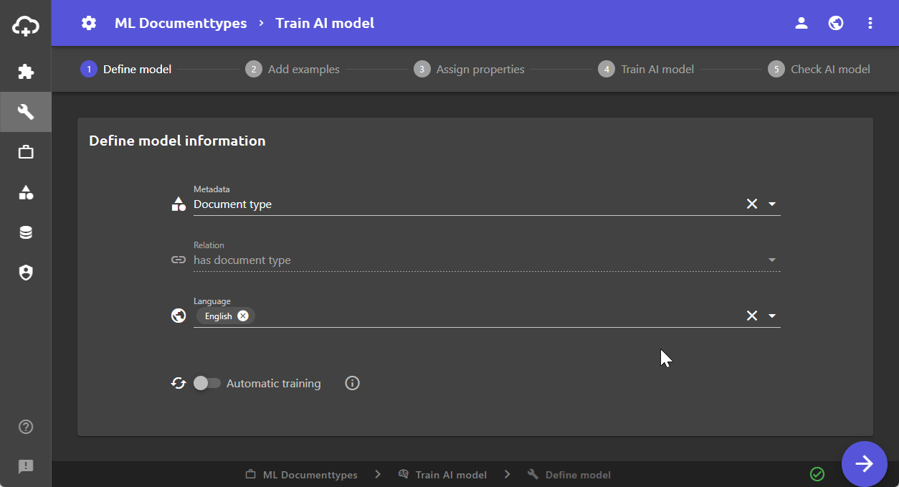
Task: Open the three-dot more options menu
Action: tap(870, 23)
